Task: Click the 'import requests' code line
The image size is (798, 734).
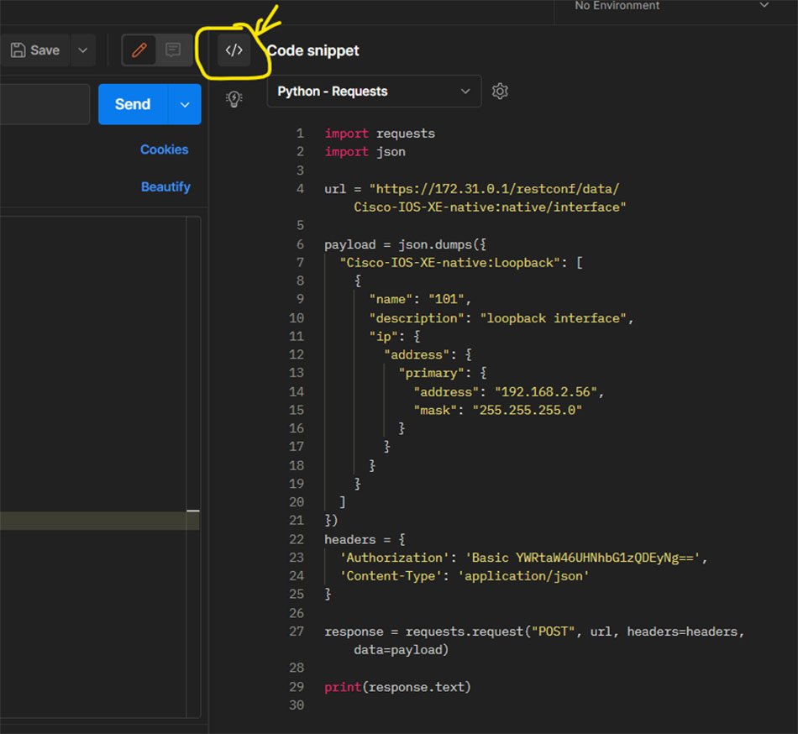Action: coord(380,134)
